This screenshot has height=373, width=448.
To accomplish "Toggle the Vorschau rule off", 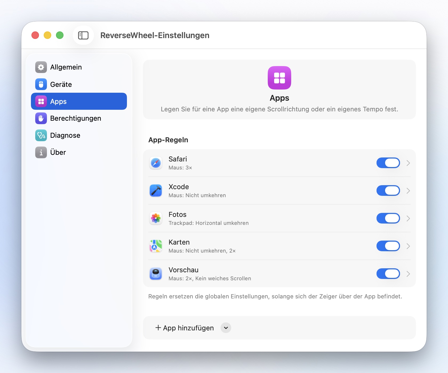I will pos(388,274).
